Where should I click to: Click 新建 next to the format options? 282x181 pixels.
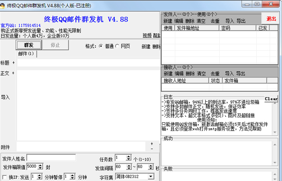(146, 47)
